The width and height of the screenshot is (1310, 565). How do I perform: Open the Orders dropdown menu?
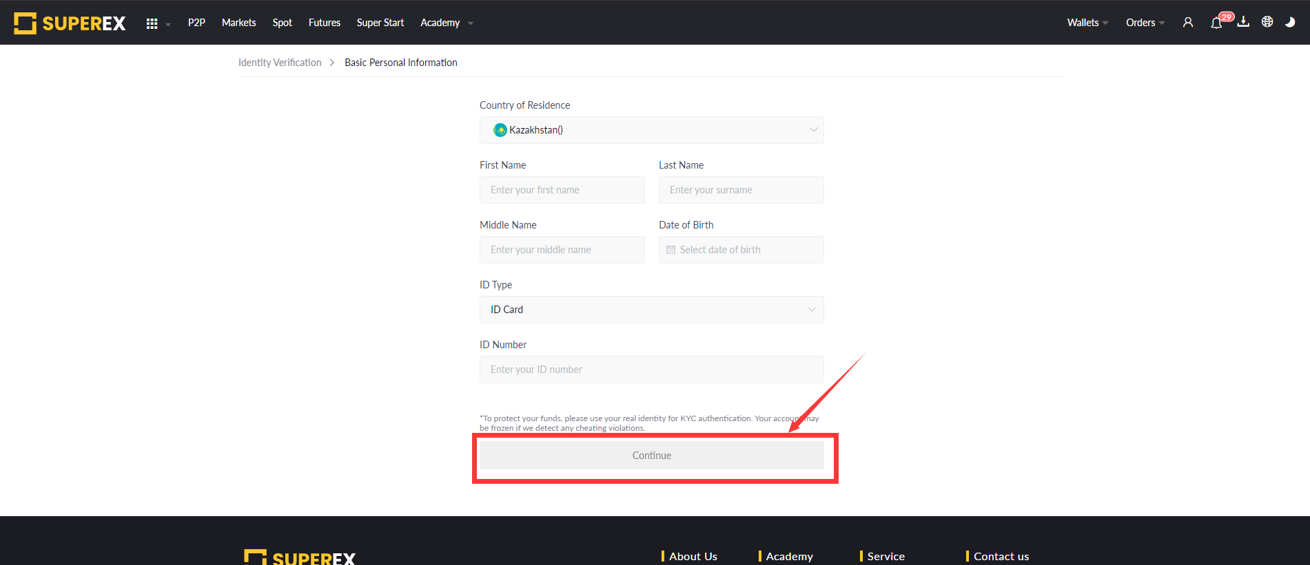[1145, 23]
